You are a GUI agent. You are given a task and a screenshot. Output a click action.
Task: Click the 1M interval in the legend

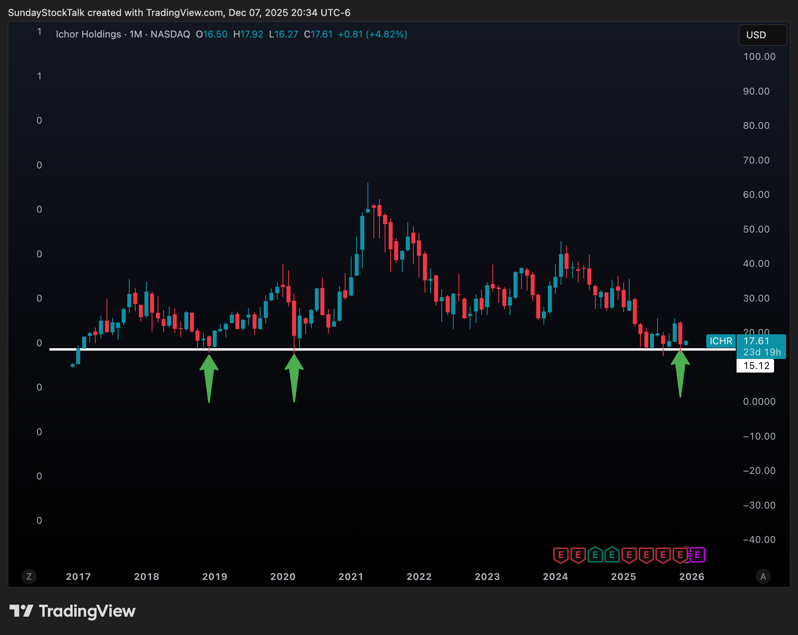pos(136,34)
